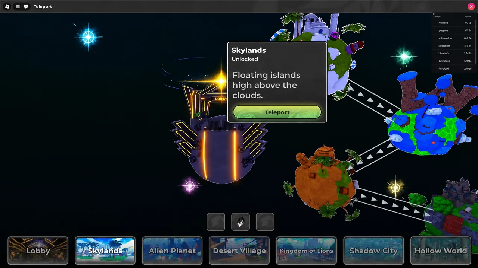Screen dimensions: 478x268
Task: Click softmeadow in the leaderboard
Action: [445, 38]
